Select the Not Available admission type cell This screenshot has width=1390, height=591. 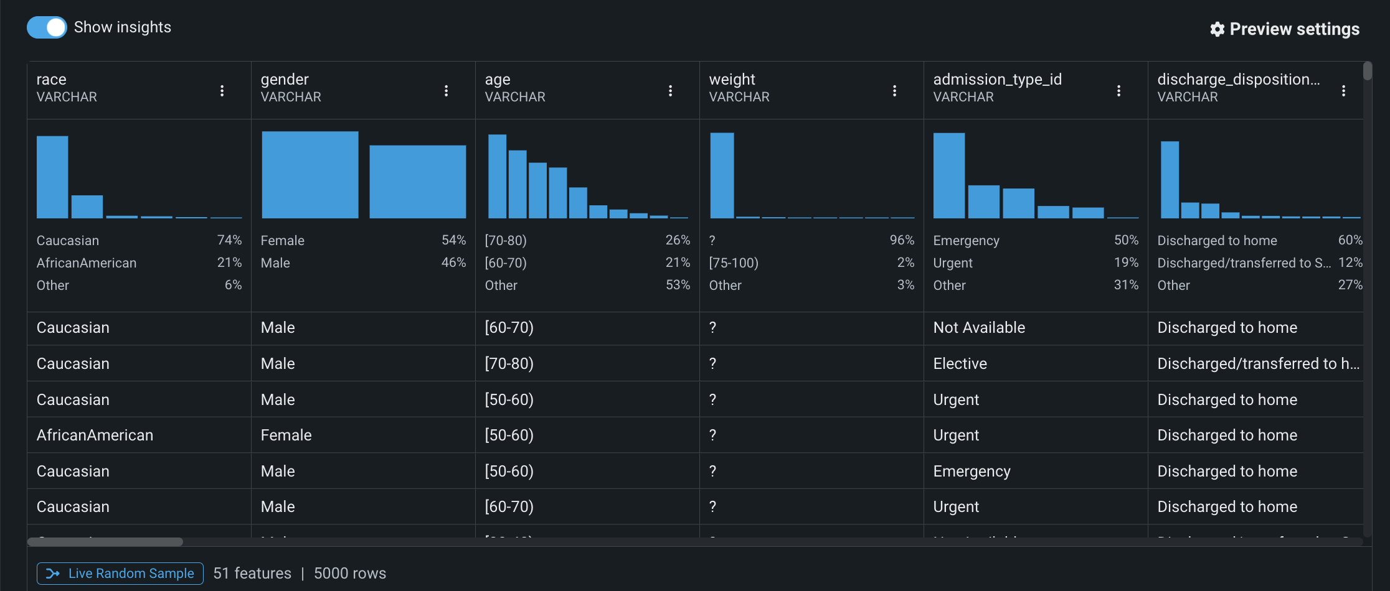point(979,328)
